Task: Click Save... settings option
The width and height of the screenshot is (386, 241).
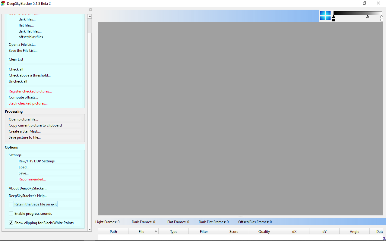Action: pyautogui.click(x=24, y=173)
